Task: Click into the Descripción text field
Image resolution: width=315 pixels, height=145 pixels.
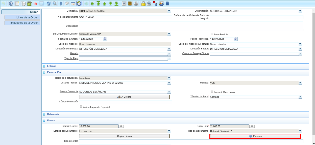Action: [191, 26]
